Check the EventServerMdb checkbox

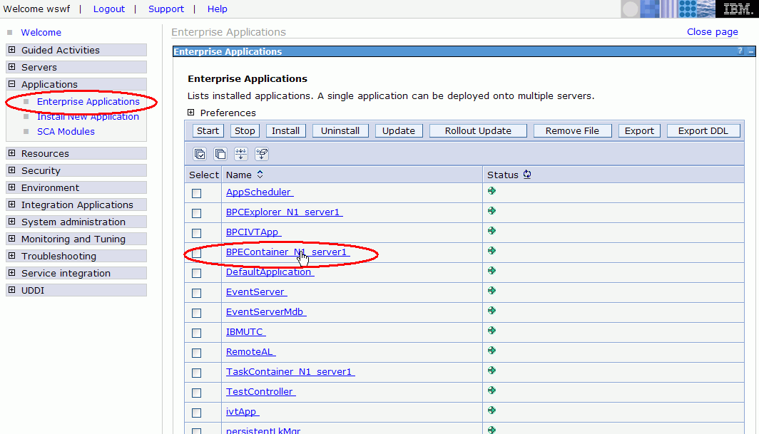coord(197,313)
